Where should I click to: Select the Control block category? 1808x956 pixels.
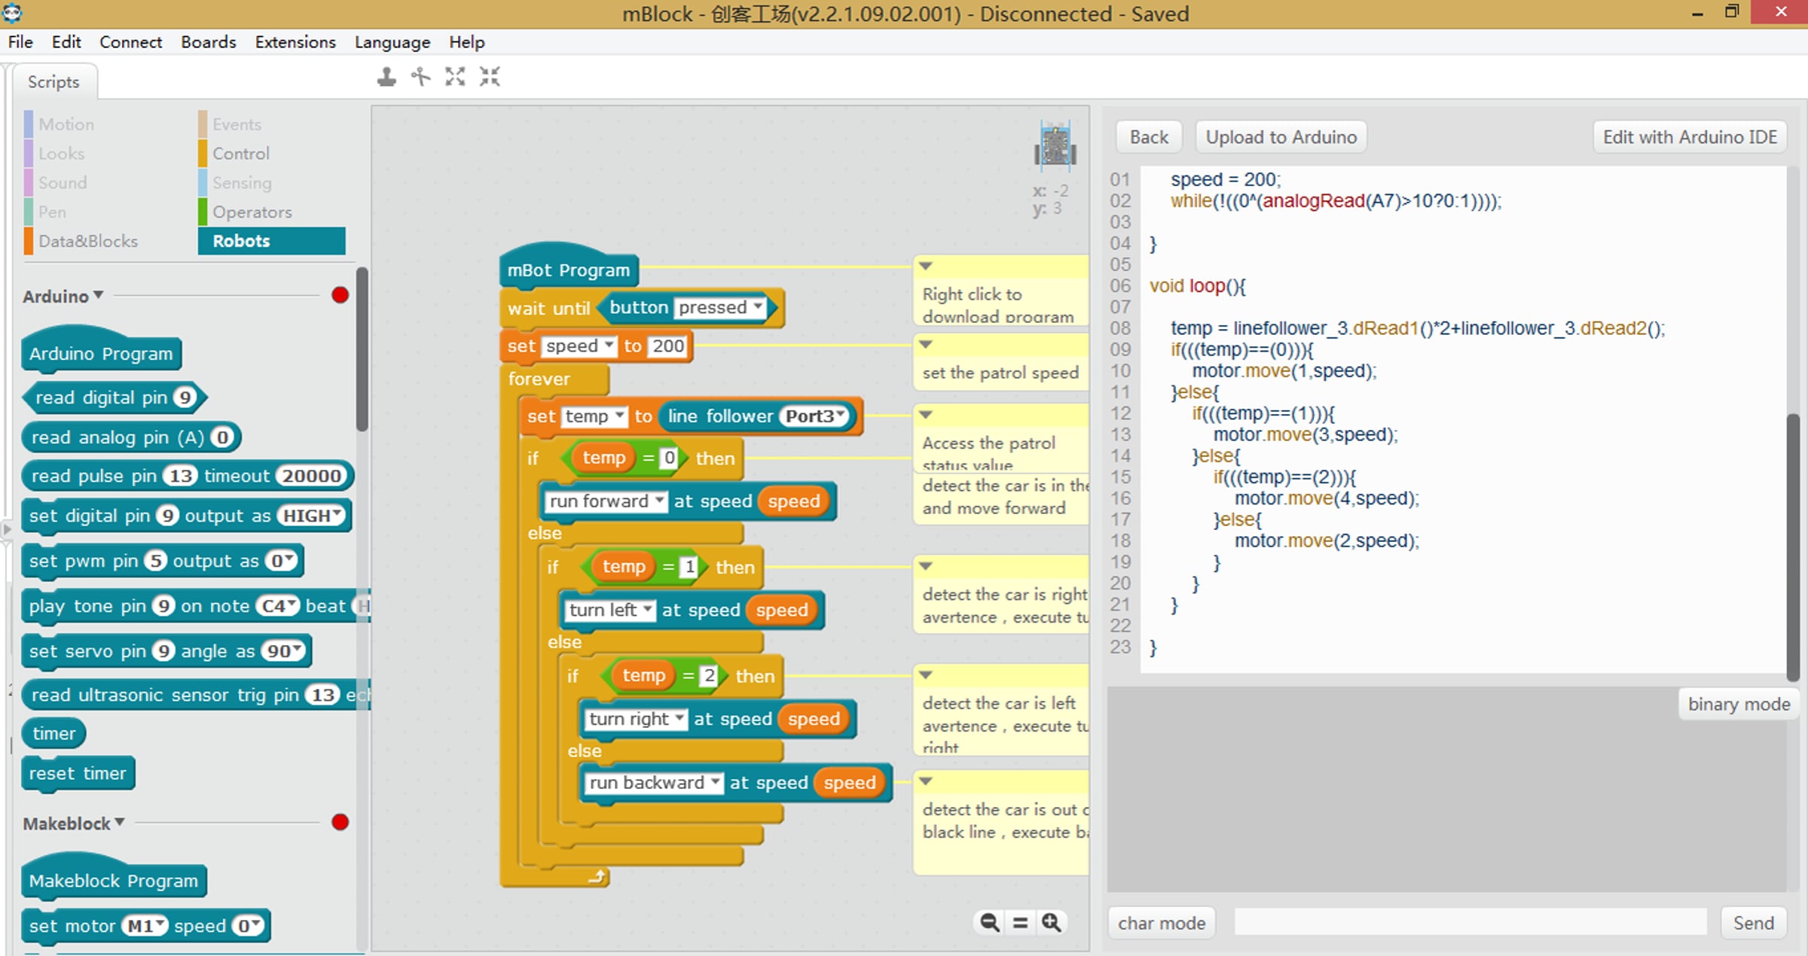pyautogui.click(x=241, y=154)
